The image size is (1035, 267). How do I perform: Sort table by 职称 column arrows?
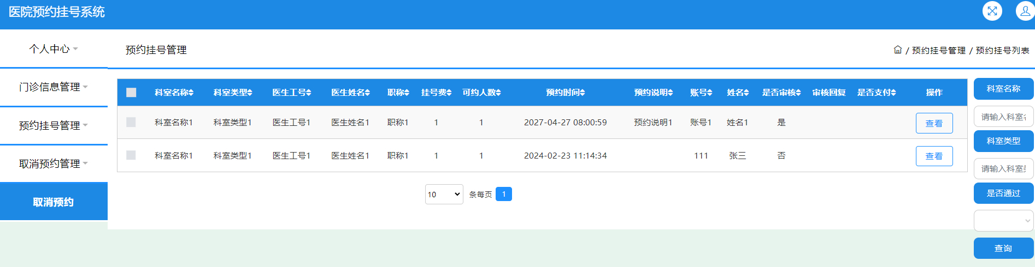pos(407,93)
